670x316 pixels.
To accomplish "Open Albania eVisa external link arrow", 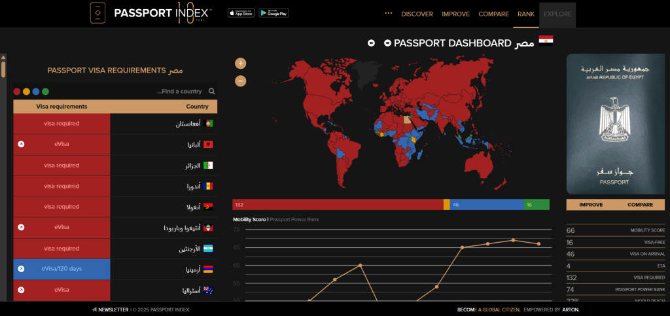I will (x=21, y=145).
